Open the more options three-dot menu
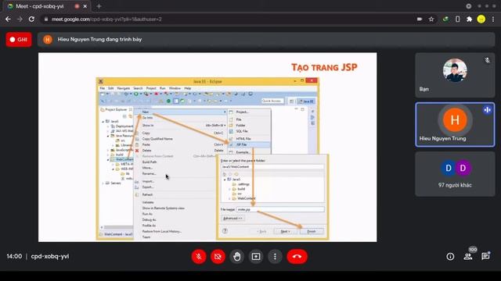Viewport: 501px width, 281px height. [275, 257]
